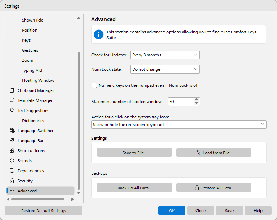Screen dimensions: 277x220
Task: Click the sidebar vertical scrollbar thumb
Action: pyautogui.click(x=79, y=121)
